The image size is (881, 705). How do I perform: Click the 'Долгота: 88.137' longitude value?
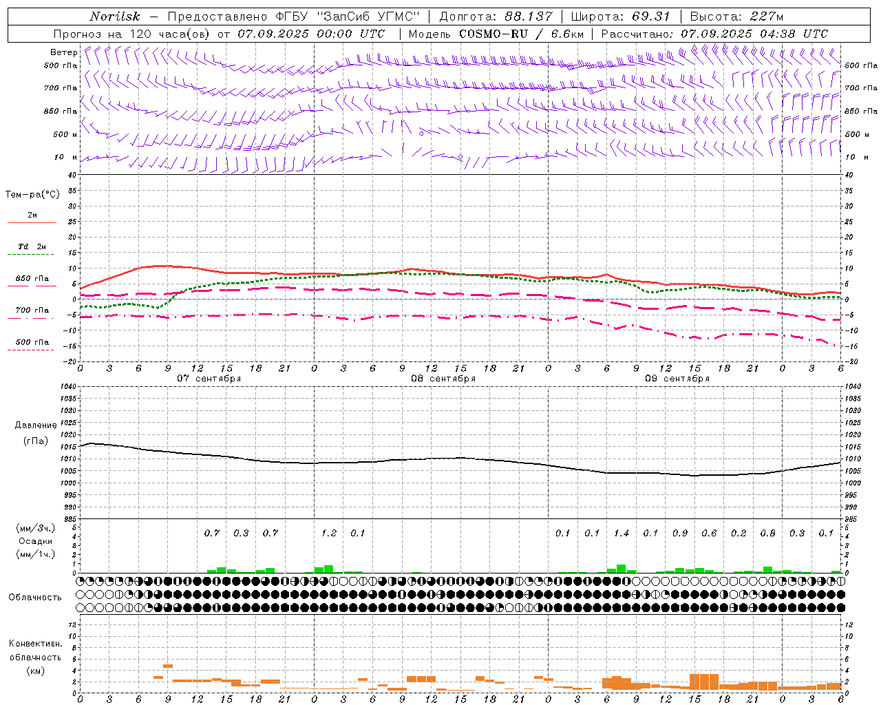pyautogui.click(x=495, y=17)
